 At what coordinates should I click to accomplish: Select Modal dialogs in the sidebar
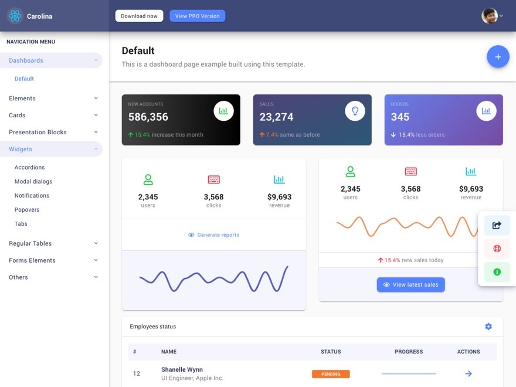click(33, 182)
